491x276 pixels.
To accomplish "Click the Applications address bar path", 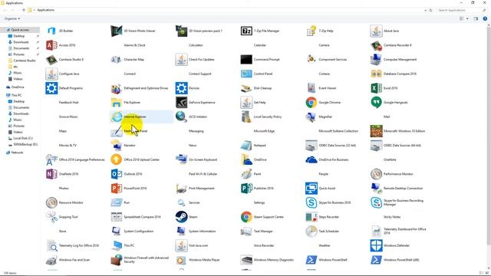I will (46, 10).
